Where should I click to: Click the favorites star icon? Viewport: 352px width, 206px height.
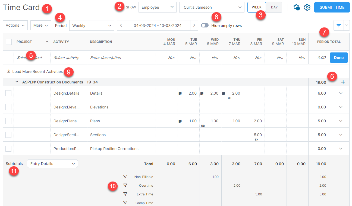pyautogui.click(x=296, y=7)
